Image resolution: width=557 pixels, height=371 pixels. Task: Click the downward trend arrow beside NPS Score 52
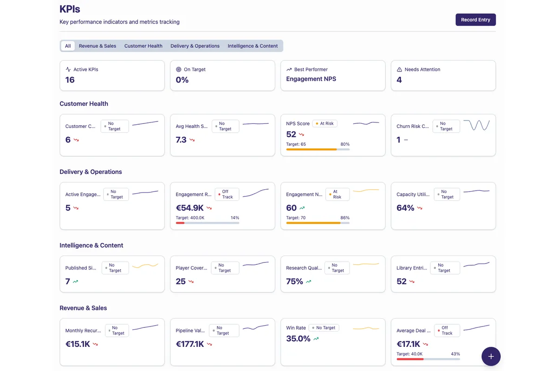[302, 135]
